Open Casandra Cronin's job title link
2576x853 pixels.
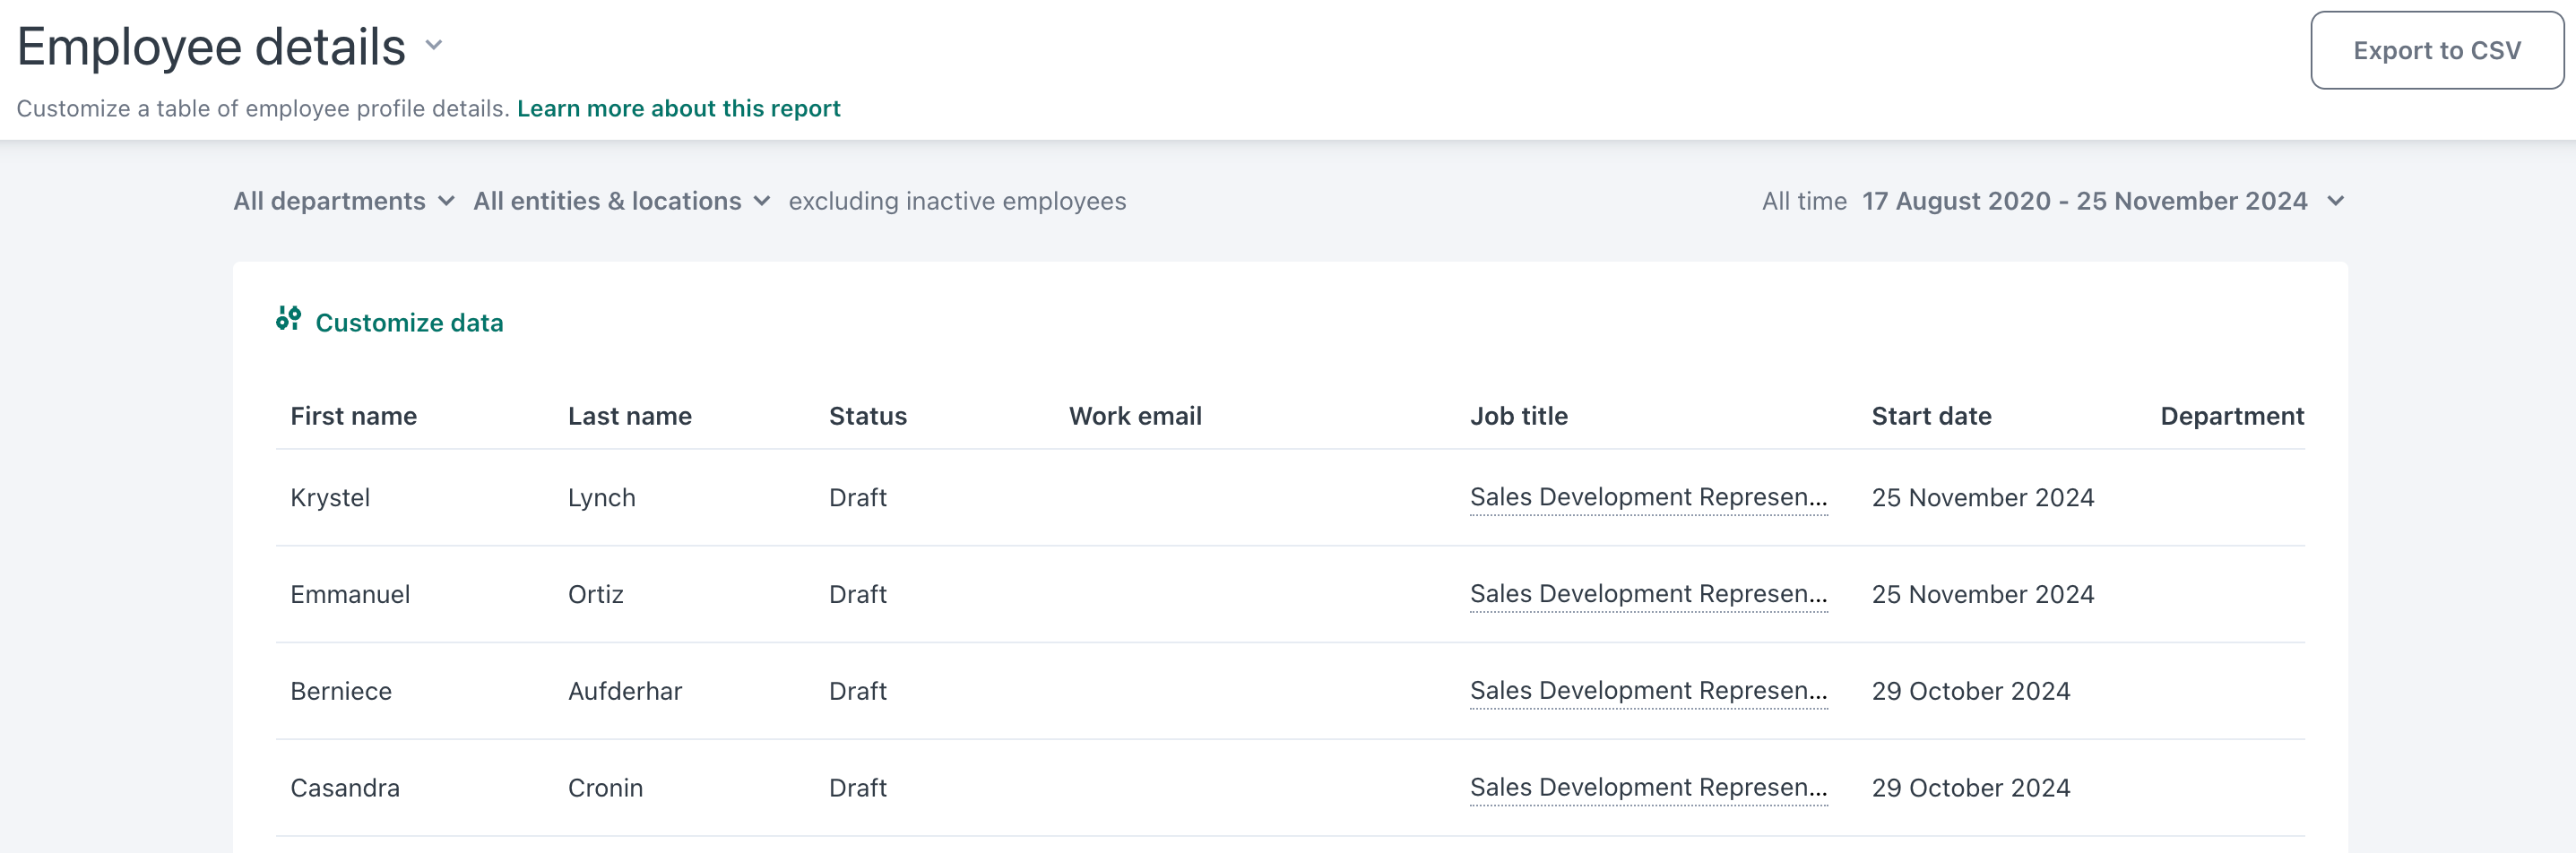[x=1647, y=787]
